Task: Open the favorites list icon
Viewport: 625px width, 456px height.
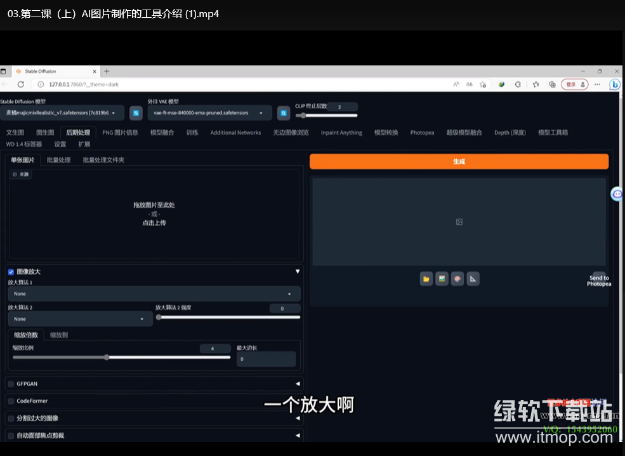Action: click(x=536, y=84)
